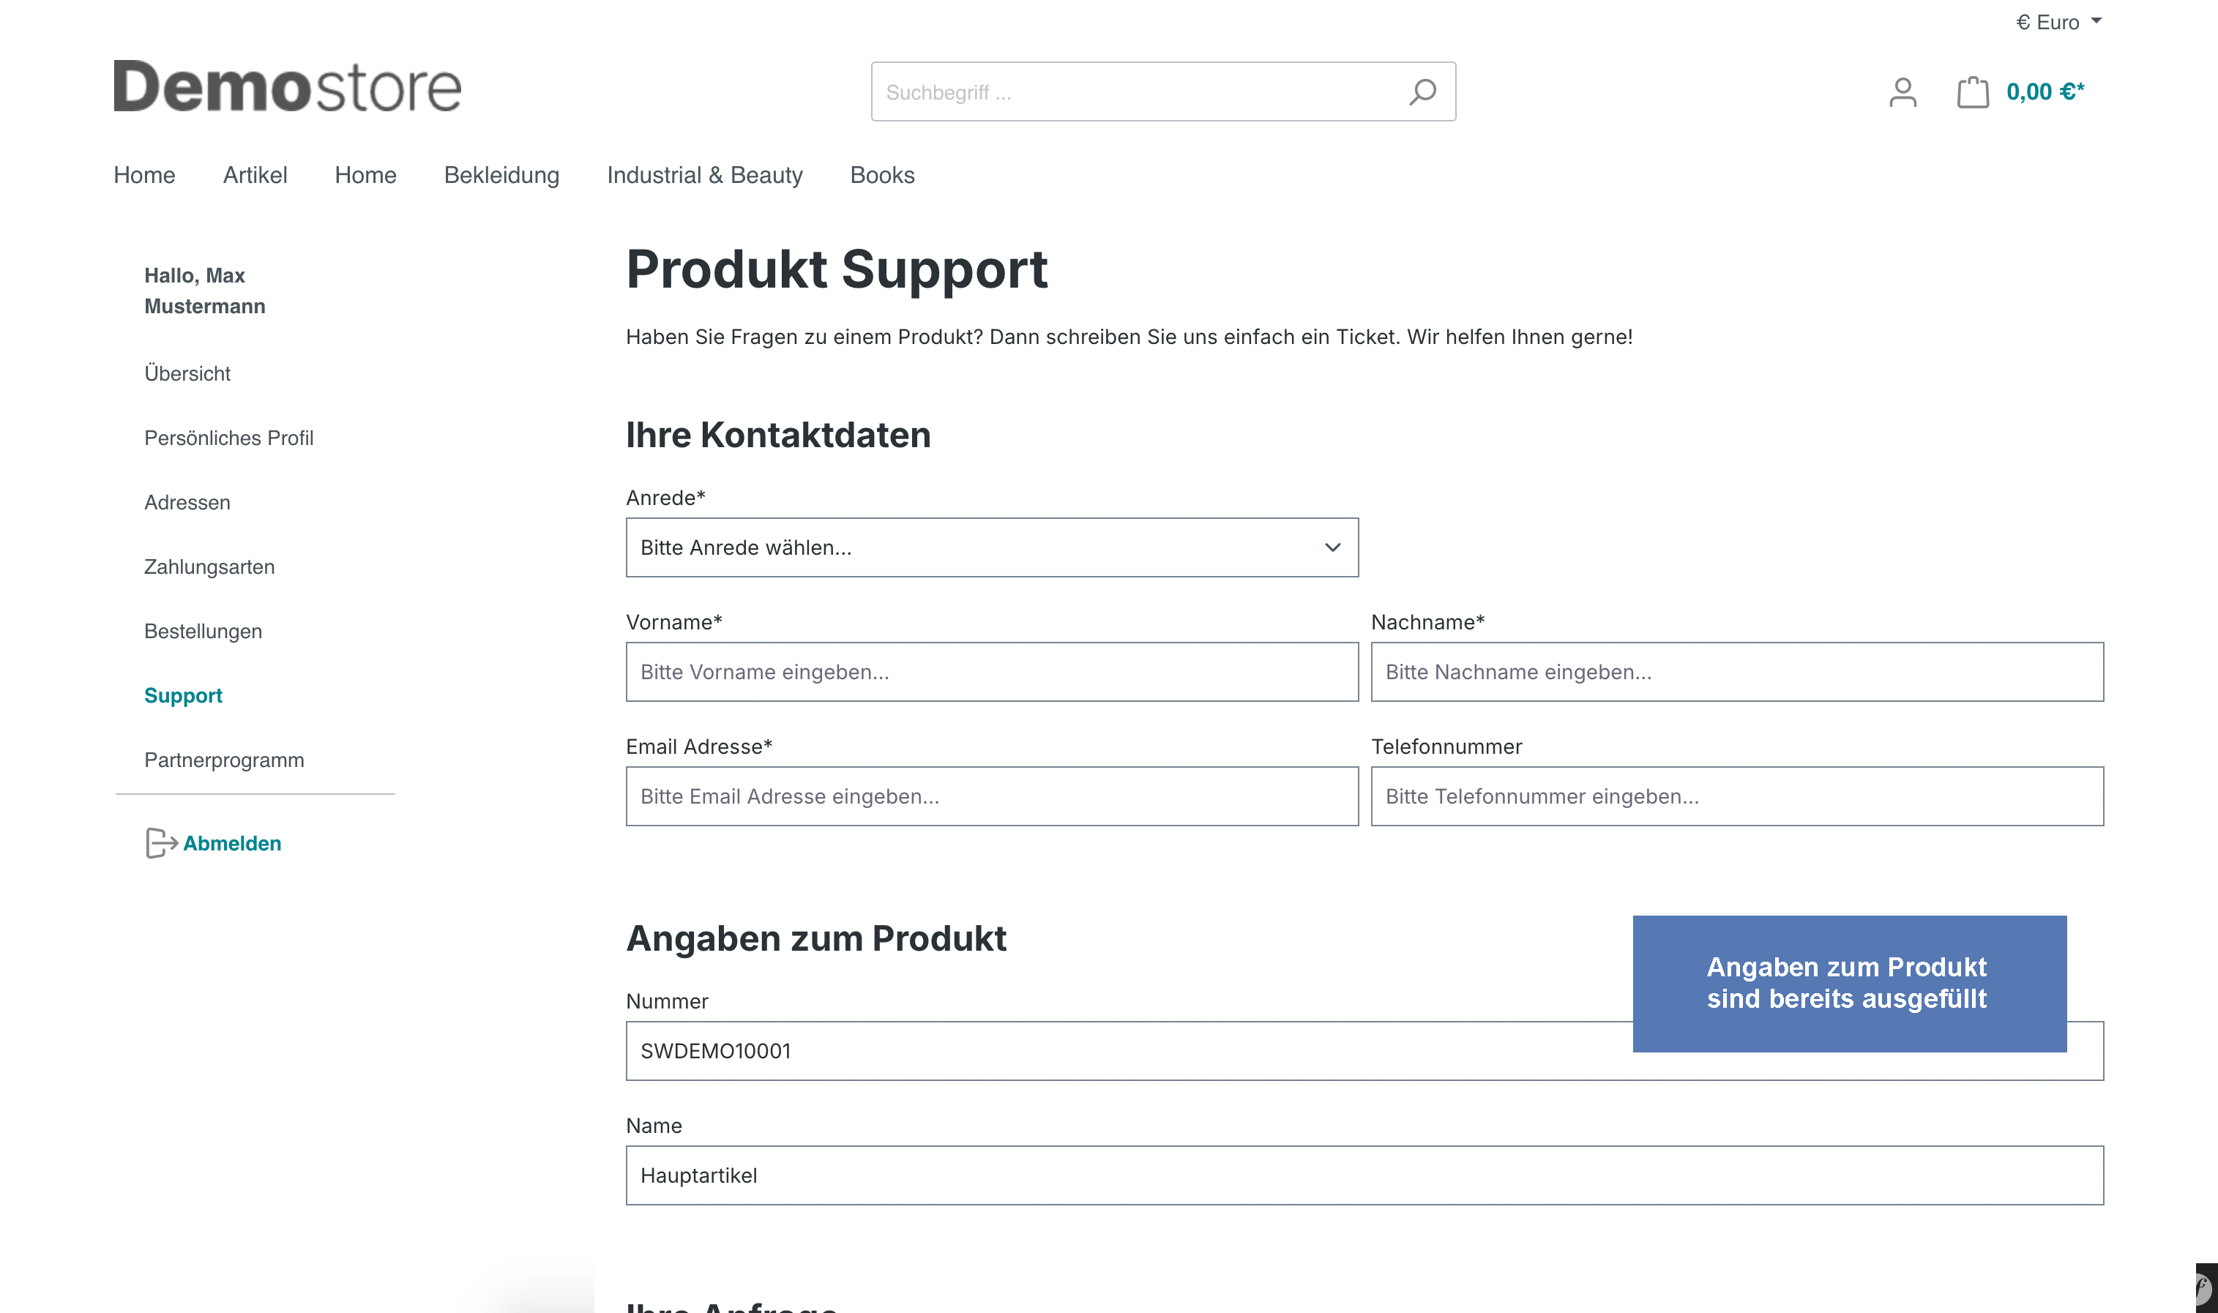
Task: Open Persönliches Profil page
Action: click(x=228, y=438)
